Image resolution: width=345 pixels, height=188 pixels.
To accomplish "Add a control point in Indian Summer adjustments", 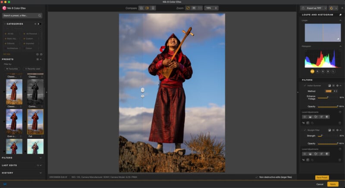I will [304, 117].
